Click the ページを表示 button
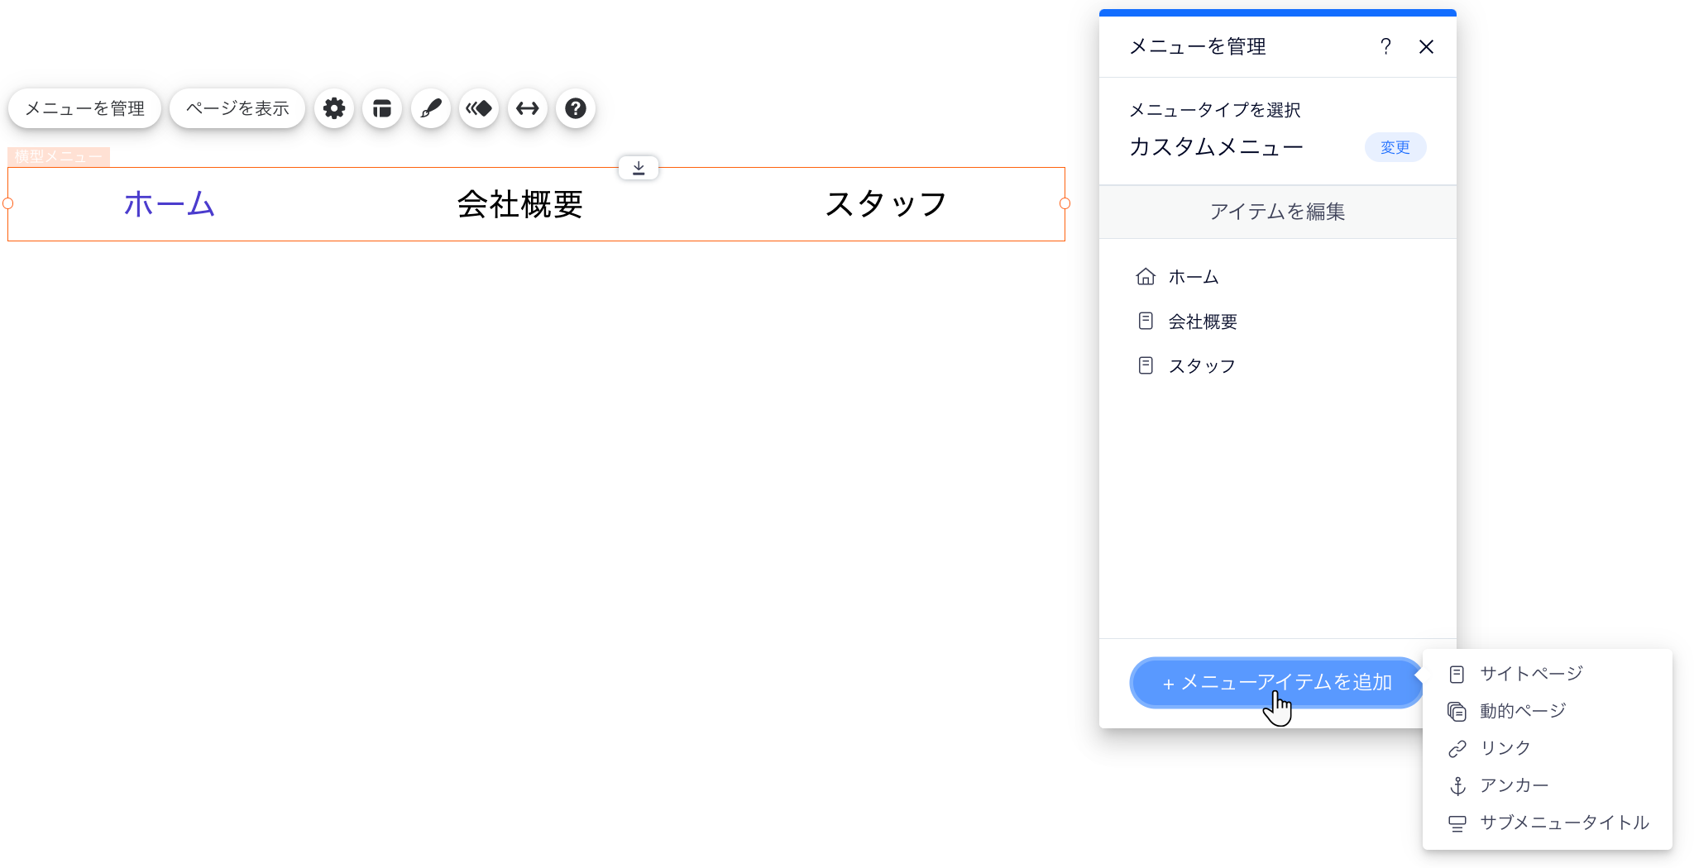 point(237,108)
